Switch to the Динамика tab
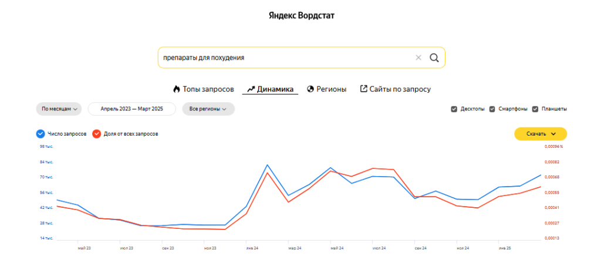601x260 pixels. pos(270,89)
